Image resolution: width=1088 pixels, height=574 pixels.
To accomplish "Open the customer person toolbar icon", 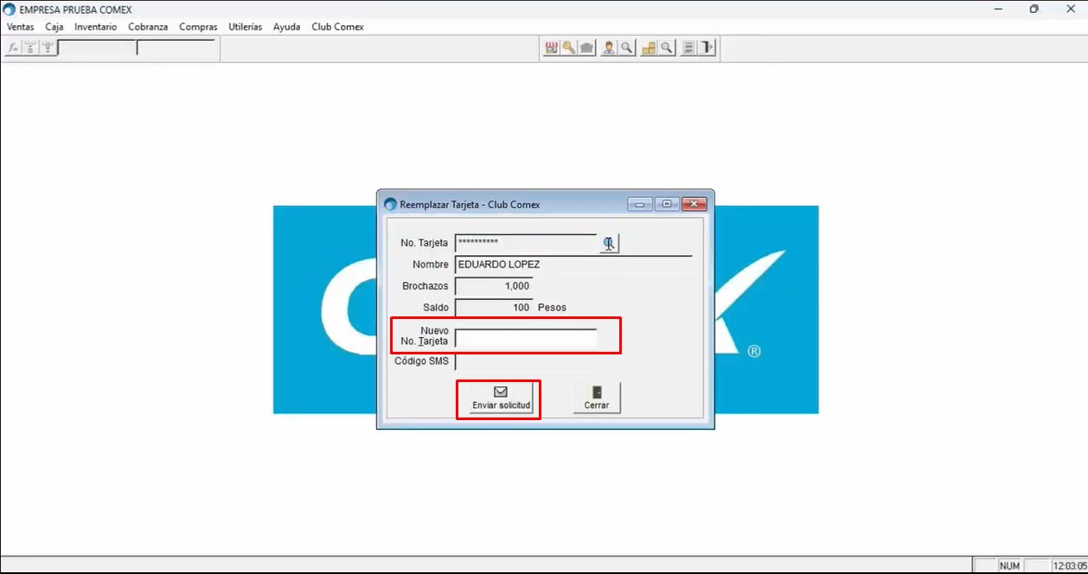I will pos(609,48).
